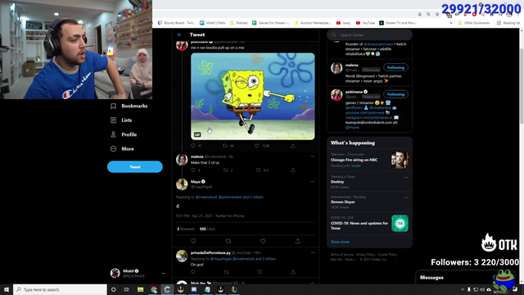The height and width of the screenshot is (295, 524).
Task: View the 3 Retweets list
Action: 186,229
